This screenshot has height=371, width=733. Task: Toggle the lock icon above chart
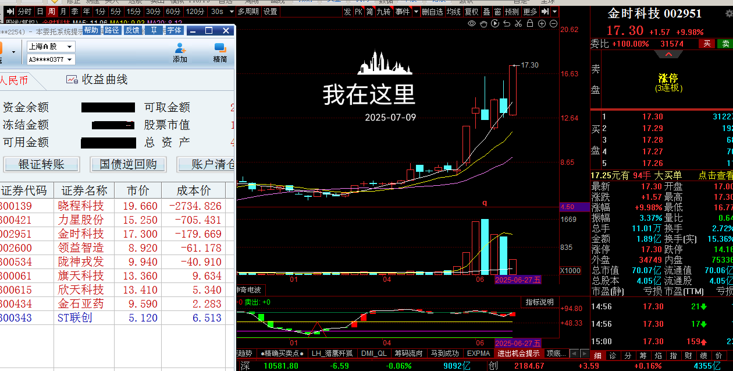click(x=530, y=23)
